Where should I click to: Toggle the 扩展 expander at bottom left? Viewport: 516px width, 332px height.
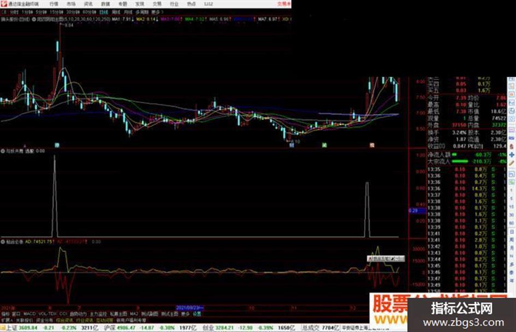tap(7, 320)
